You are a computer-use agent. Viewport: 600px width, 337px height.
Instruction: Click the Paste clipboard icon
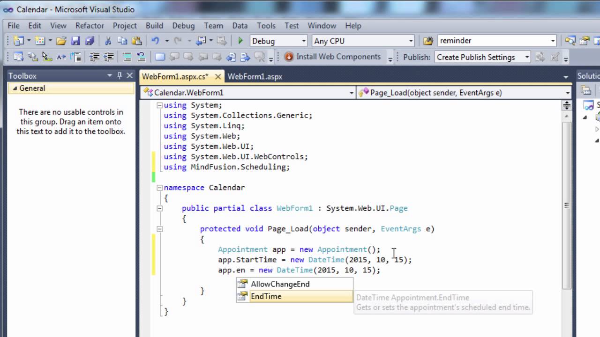coord(137,41)
